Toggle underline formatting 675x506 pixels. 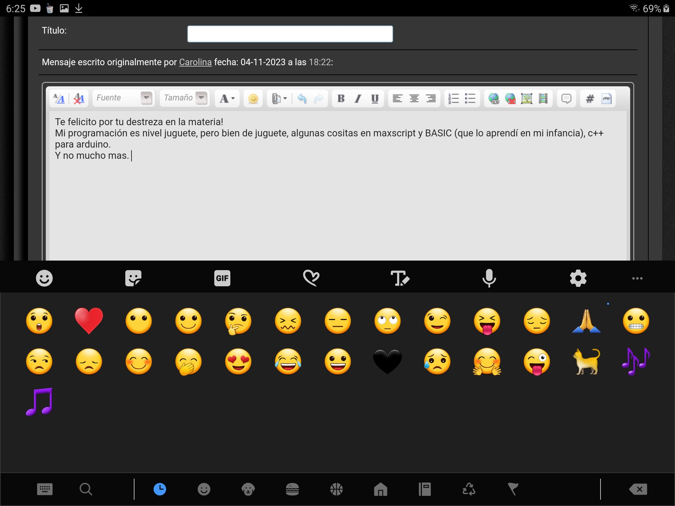click(375, 98)
